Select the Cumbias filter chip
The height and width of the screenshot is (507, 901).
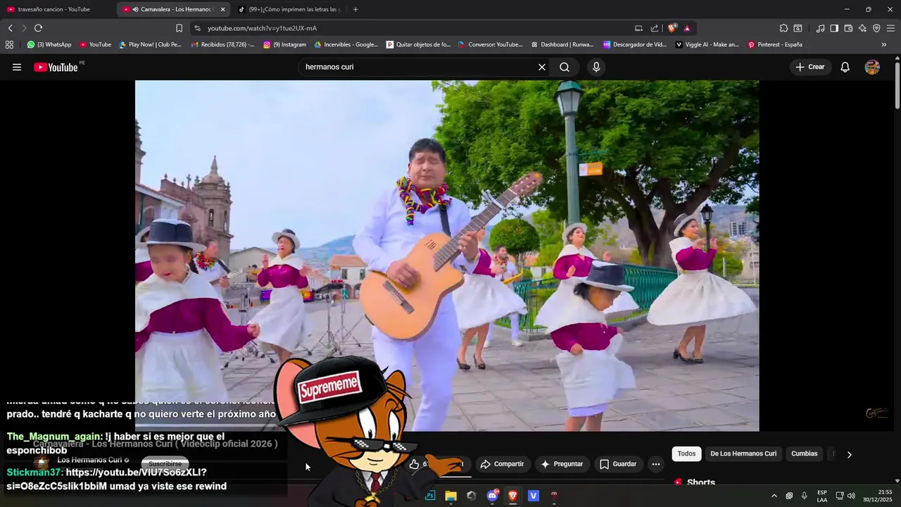click(805, 453)
